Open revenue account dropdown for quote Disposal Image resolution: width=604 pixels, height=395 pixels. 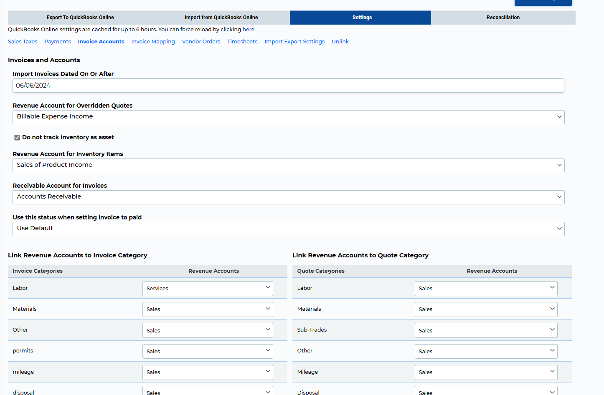[486, 391]
